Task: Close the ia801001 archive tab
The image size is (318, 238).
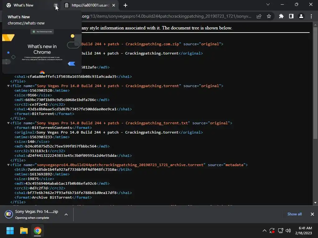Action: coord(114,5)
